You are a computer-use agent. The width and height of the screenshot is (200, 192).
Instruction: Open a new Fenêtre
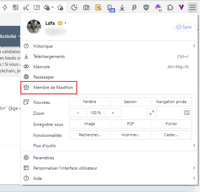coord(90,102)
